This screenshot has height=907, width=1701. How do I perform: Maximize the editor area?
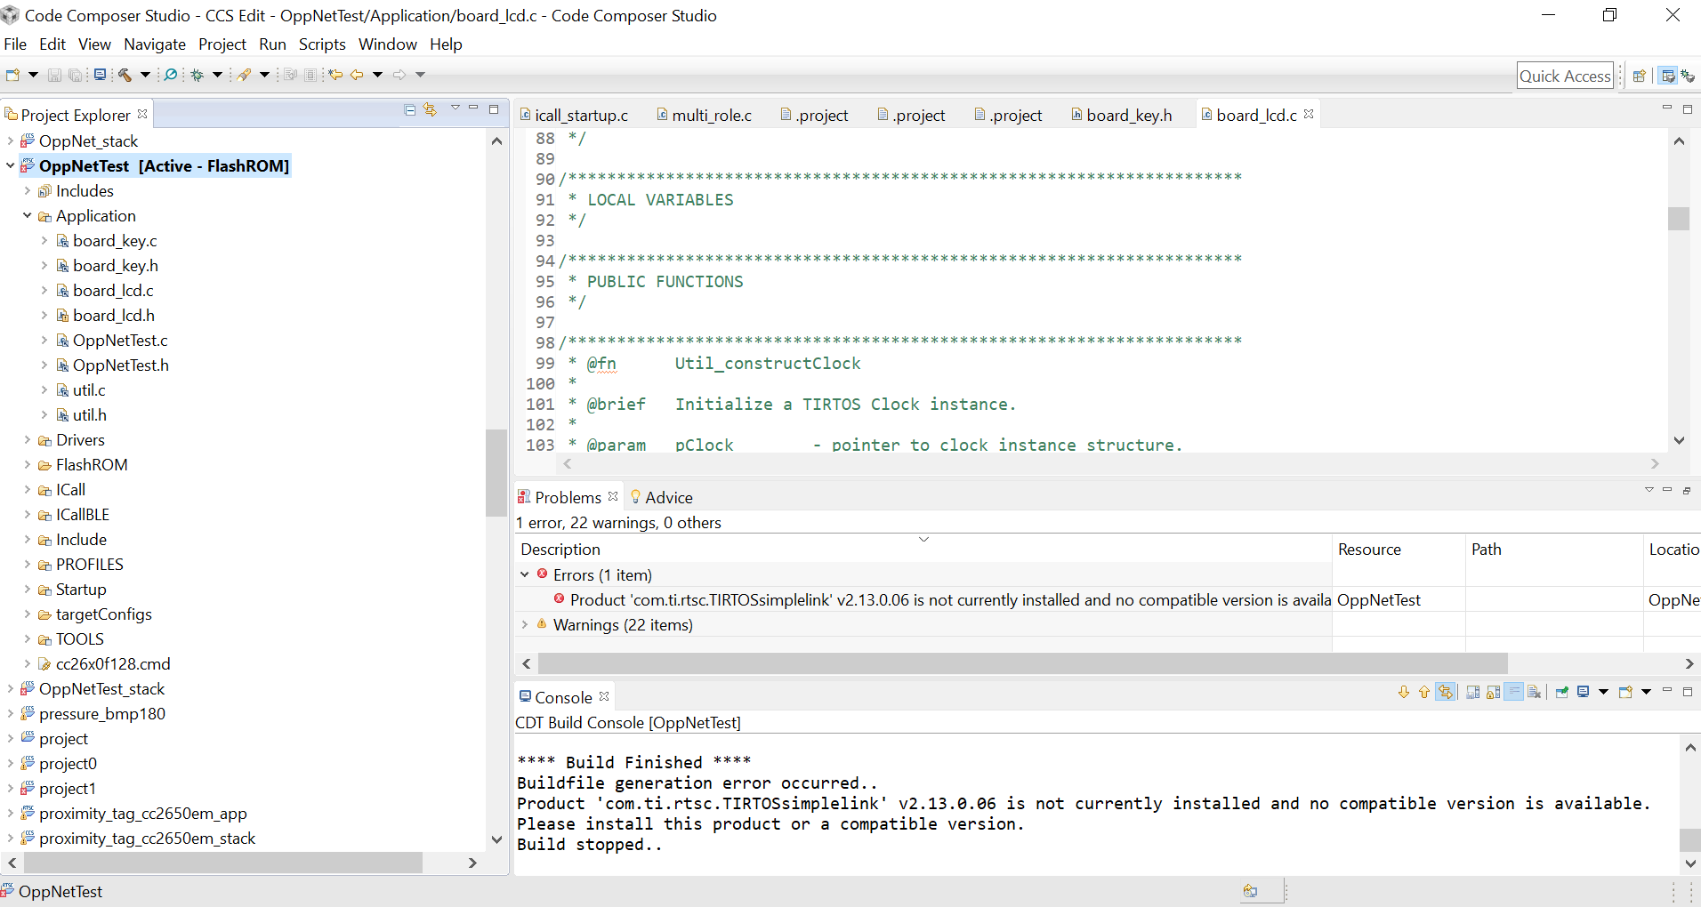(1688, 108)
